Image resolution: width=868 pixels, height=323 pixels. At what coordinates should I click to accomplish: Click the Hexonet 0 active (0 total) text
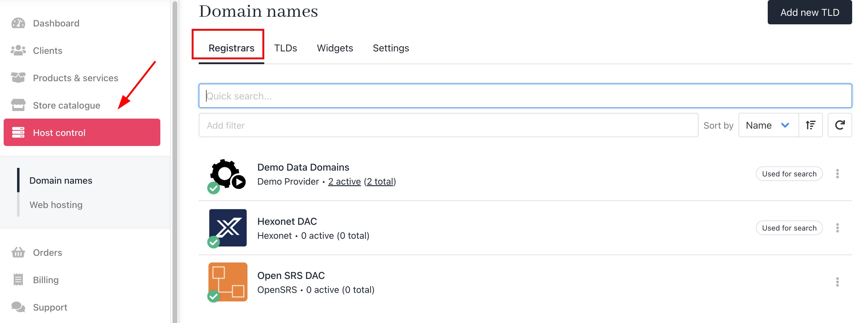313,236
